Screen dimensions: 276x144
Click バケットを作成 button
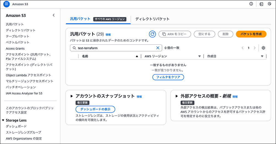click(x=251, y=34)
